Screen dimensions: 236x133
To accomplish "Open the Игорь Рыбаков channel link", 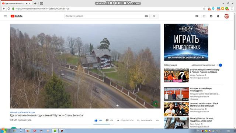I will click(x=197, y=75).
